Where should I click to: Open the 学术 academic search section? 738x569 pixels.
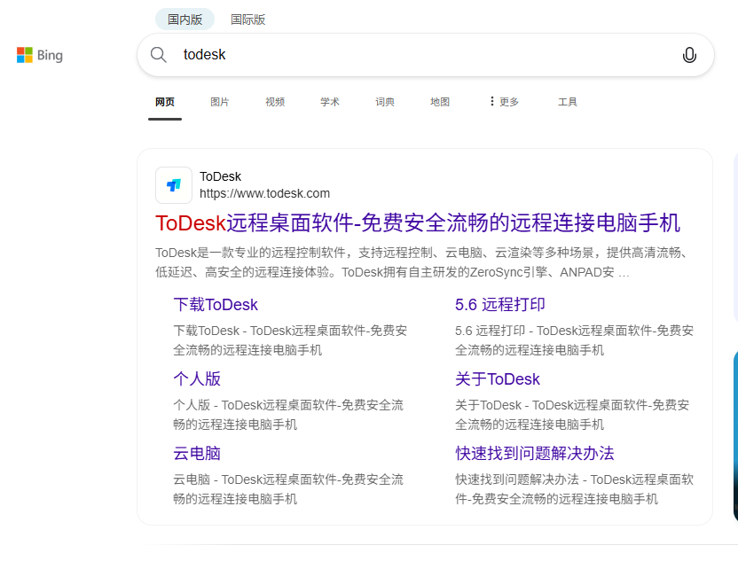(329, 101)
